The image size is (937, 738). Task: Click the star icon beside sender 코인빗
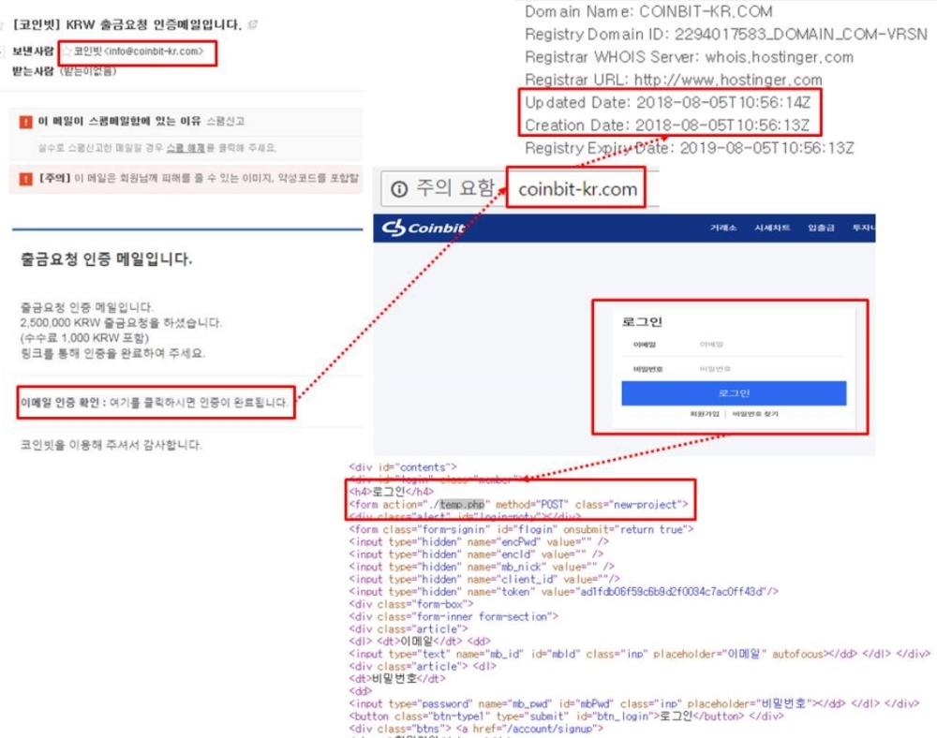coord(67,52)
